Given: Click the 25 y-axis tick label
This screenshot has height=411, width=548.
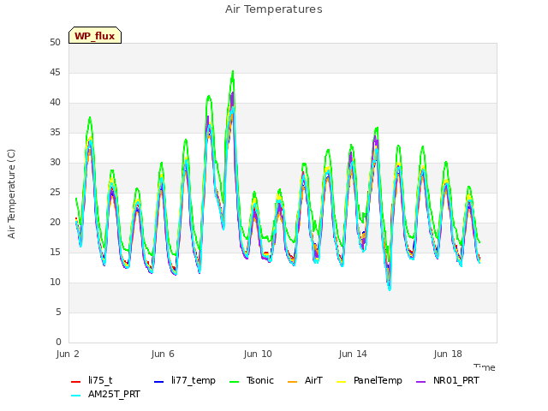Looking at the screenshot, I should tap(55, 192).
